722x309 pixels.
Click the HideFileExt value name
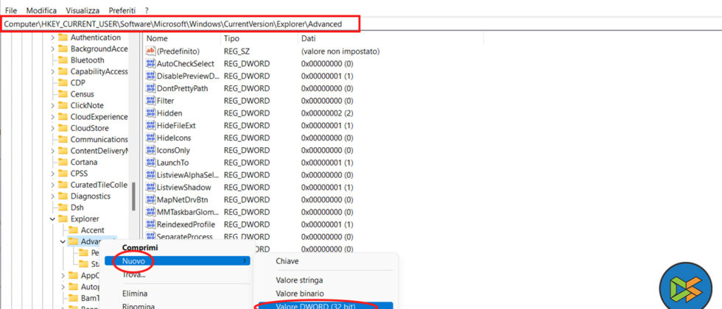tap(176, 126)
